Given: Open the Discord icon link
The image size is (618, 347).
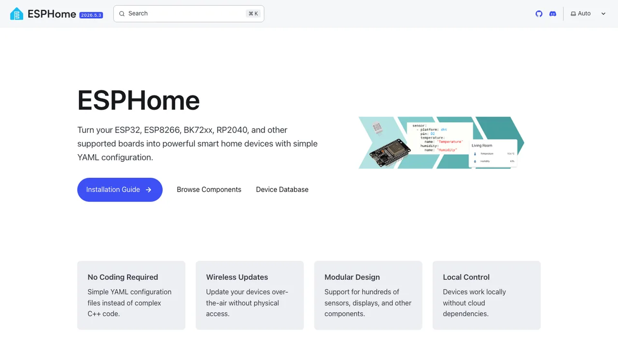Looking at the screenshot, I should [553, 13].
